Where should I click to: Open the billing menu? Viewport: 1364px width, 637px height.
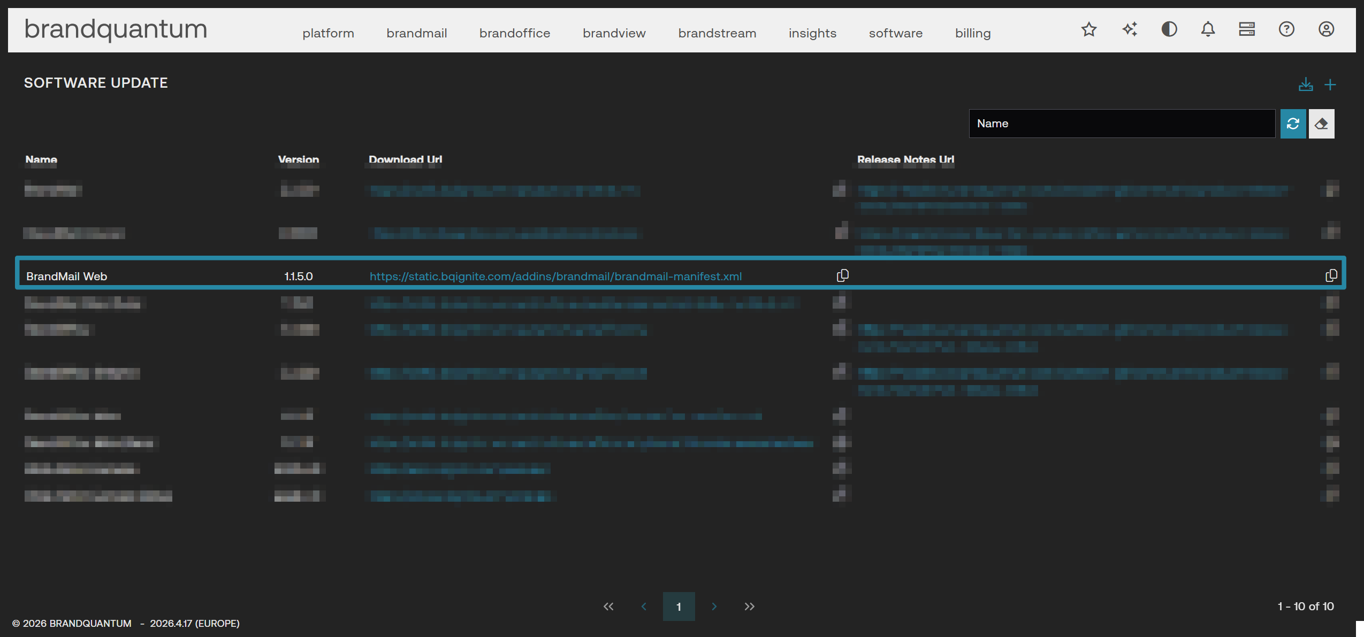[x=973, y=33]
